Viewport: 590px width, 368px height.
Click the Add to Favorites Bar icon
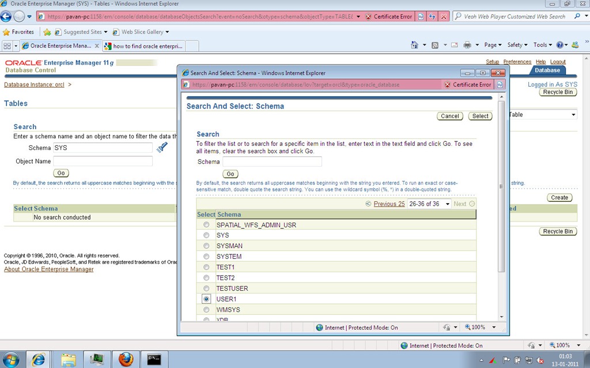47,32
